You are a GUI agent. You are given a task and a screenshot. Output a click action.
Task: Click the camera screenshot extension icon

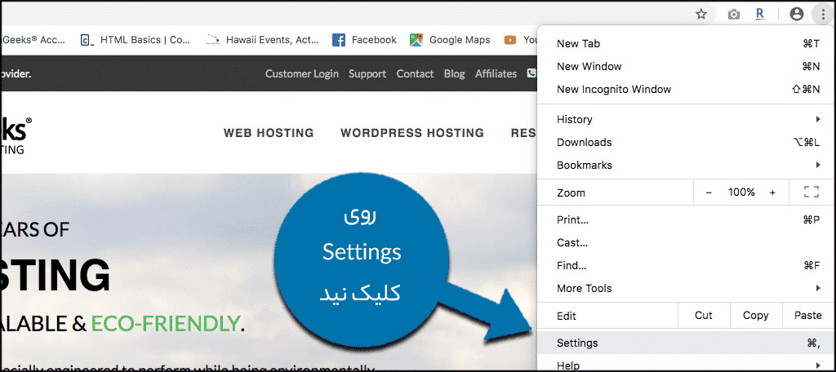734,15
